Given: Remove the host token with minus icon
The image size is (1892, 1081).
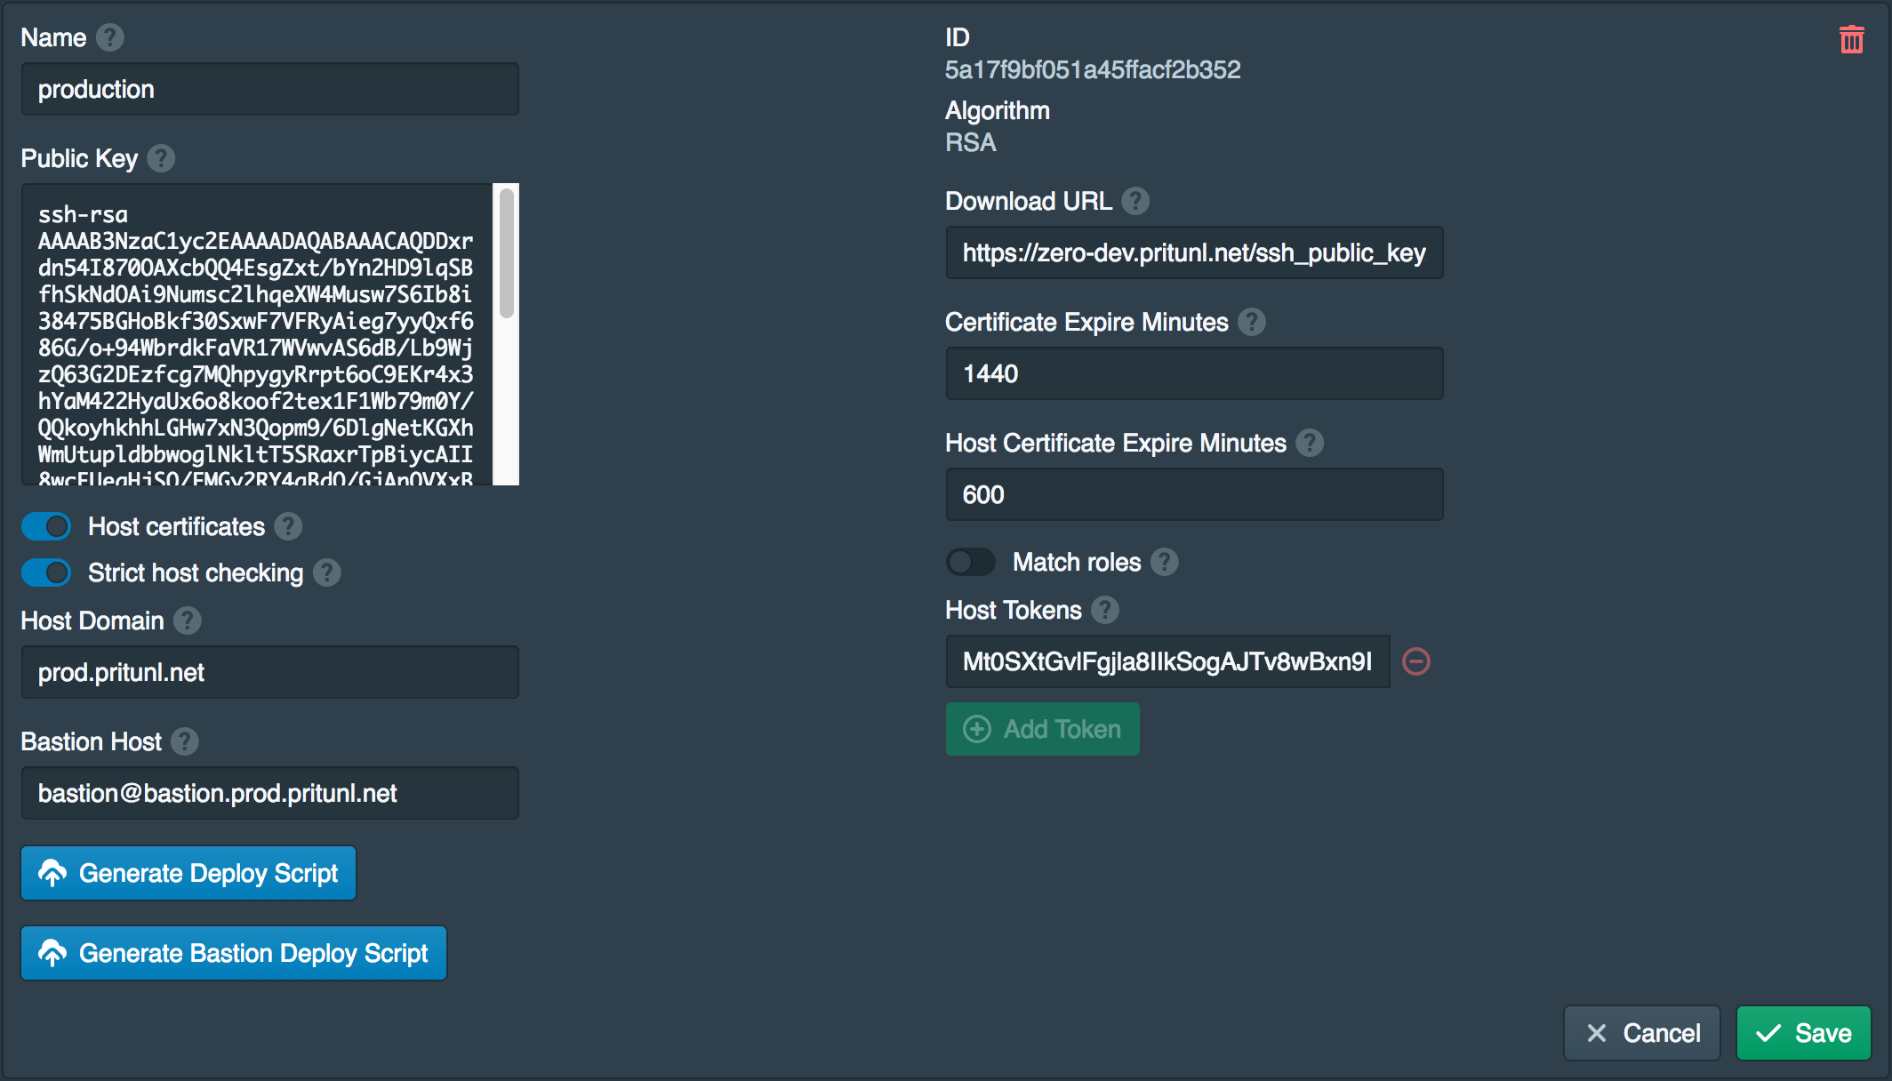Looking at the screenshot, I should tap(1416, 661).
